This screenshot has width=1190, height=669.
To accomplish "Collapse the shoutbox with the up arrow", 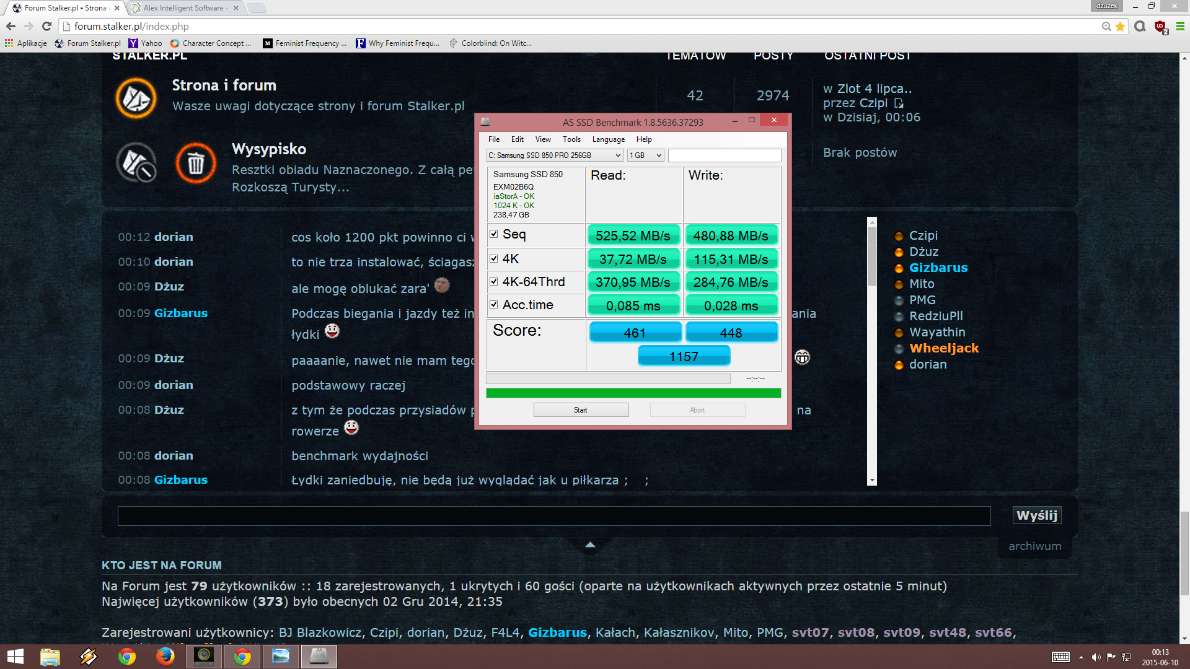I will coord(590,544).
